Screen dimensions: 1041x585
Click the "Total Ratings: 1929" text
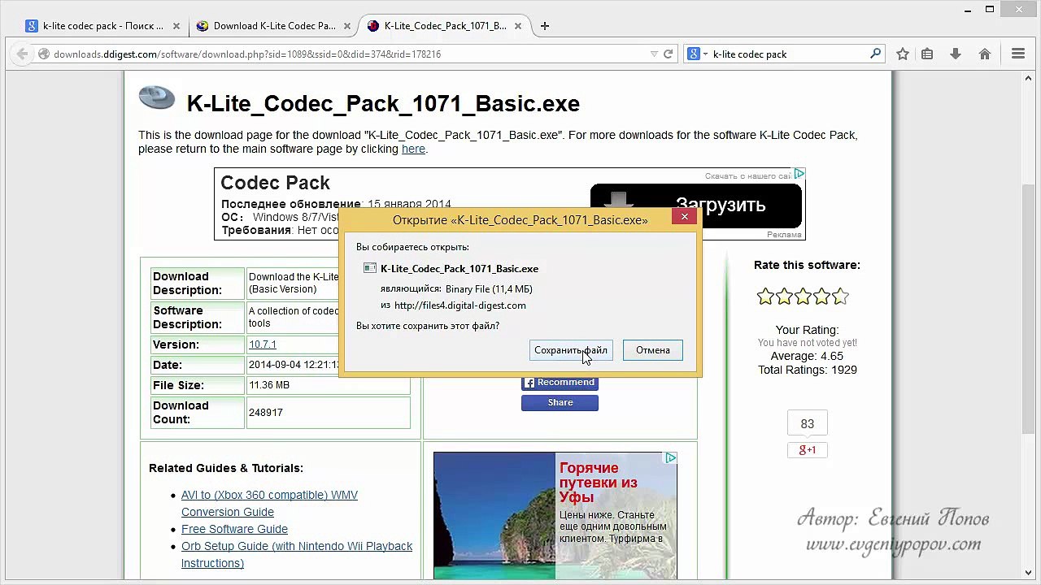[x=807, y=370]
